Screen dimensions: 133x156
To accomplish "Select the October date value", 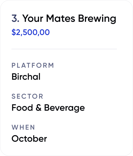I will 29,139.
